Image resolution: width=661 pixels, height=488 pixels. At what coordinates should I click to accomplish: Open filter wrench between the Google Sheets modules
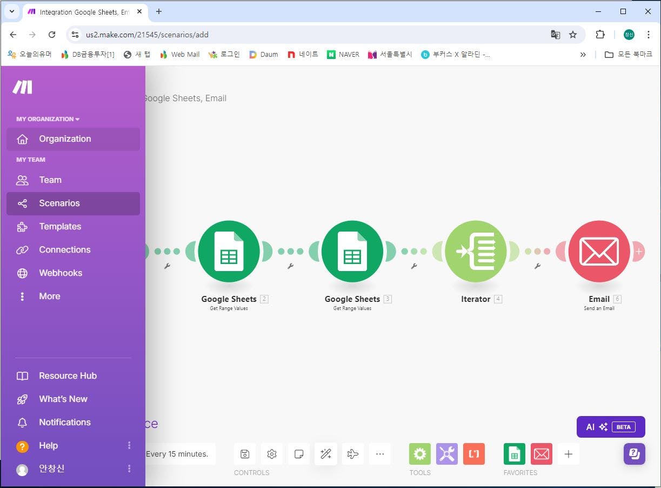291,266
